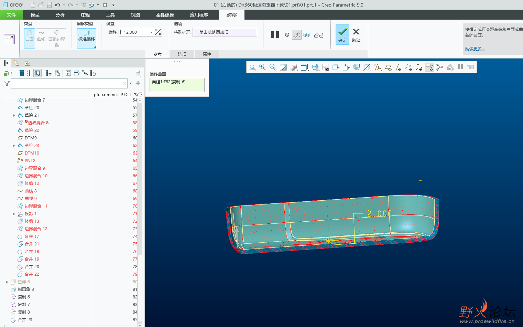Click the Undo arrow in quick access toolbar
This screenshot has width=523, height=327.
point(57,5)
